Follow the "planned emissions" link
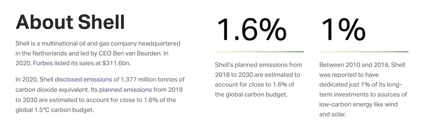Image resolution: width=445 pixels, height=138 pixels. (x=125, y=90)
